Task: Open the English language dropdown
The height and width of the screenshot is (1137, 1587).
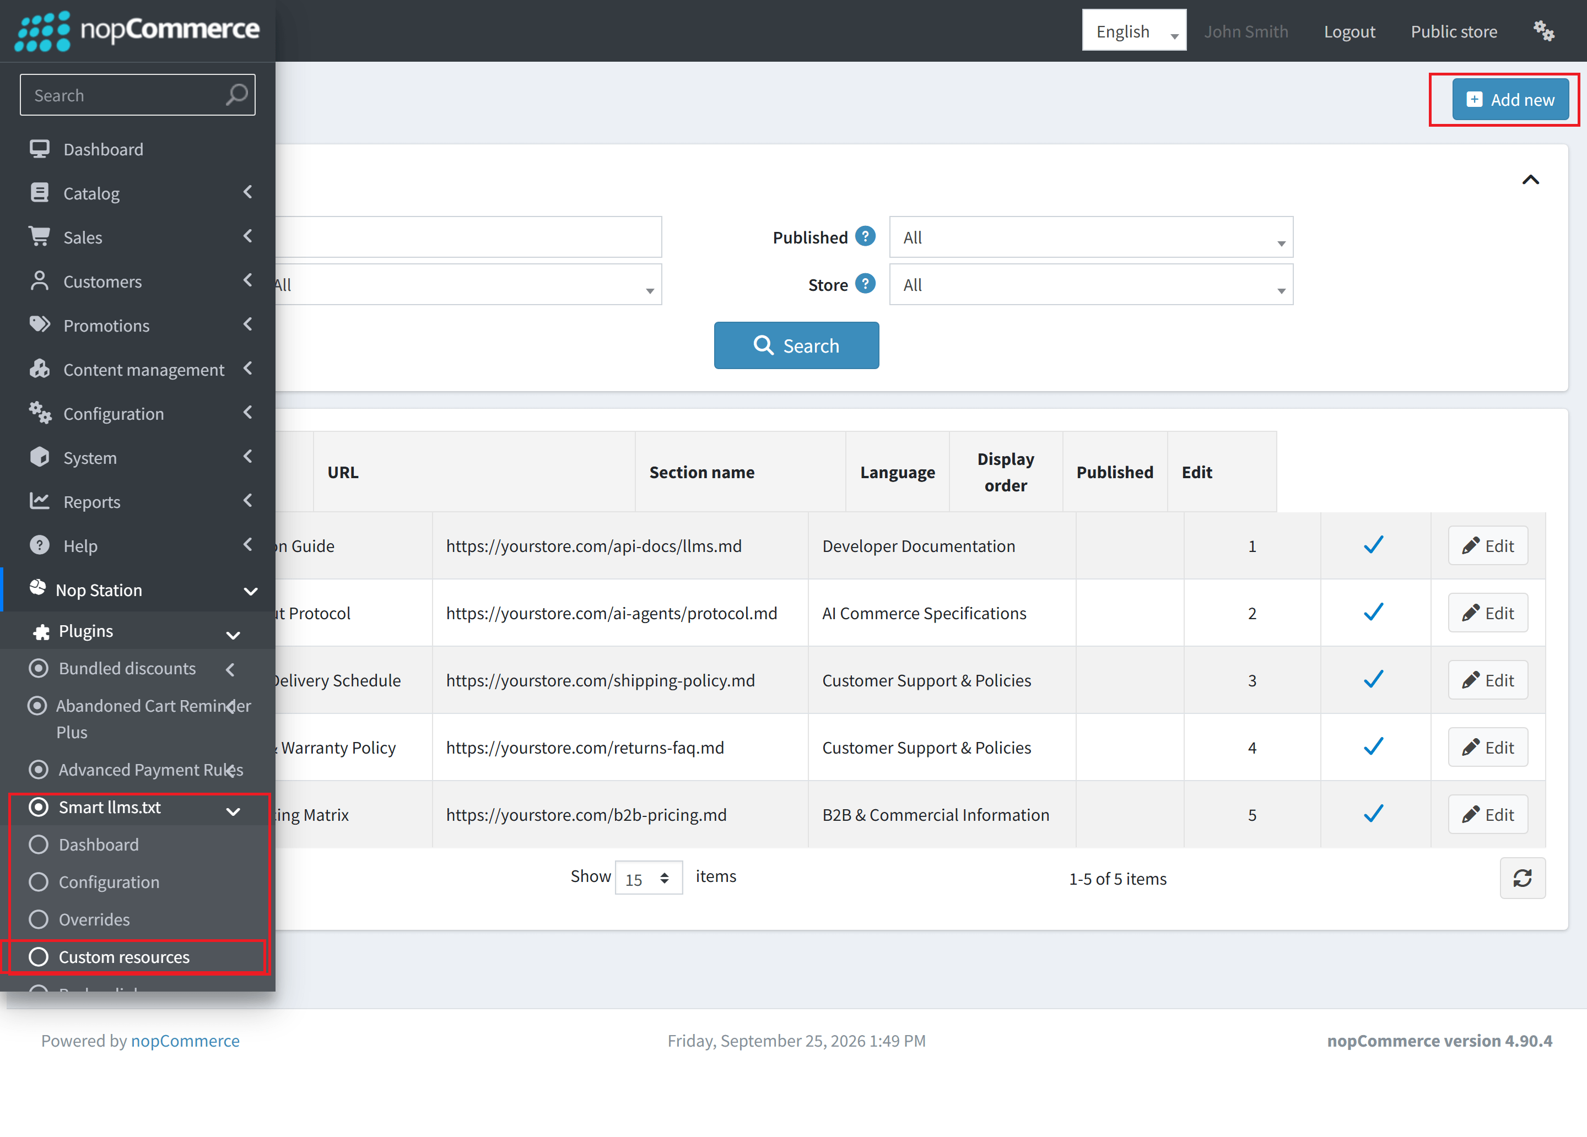Action: point(1133,31)
